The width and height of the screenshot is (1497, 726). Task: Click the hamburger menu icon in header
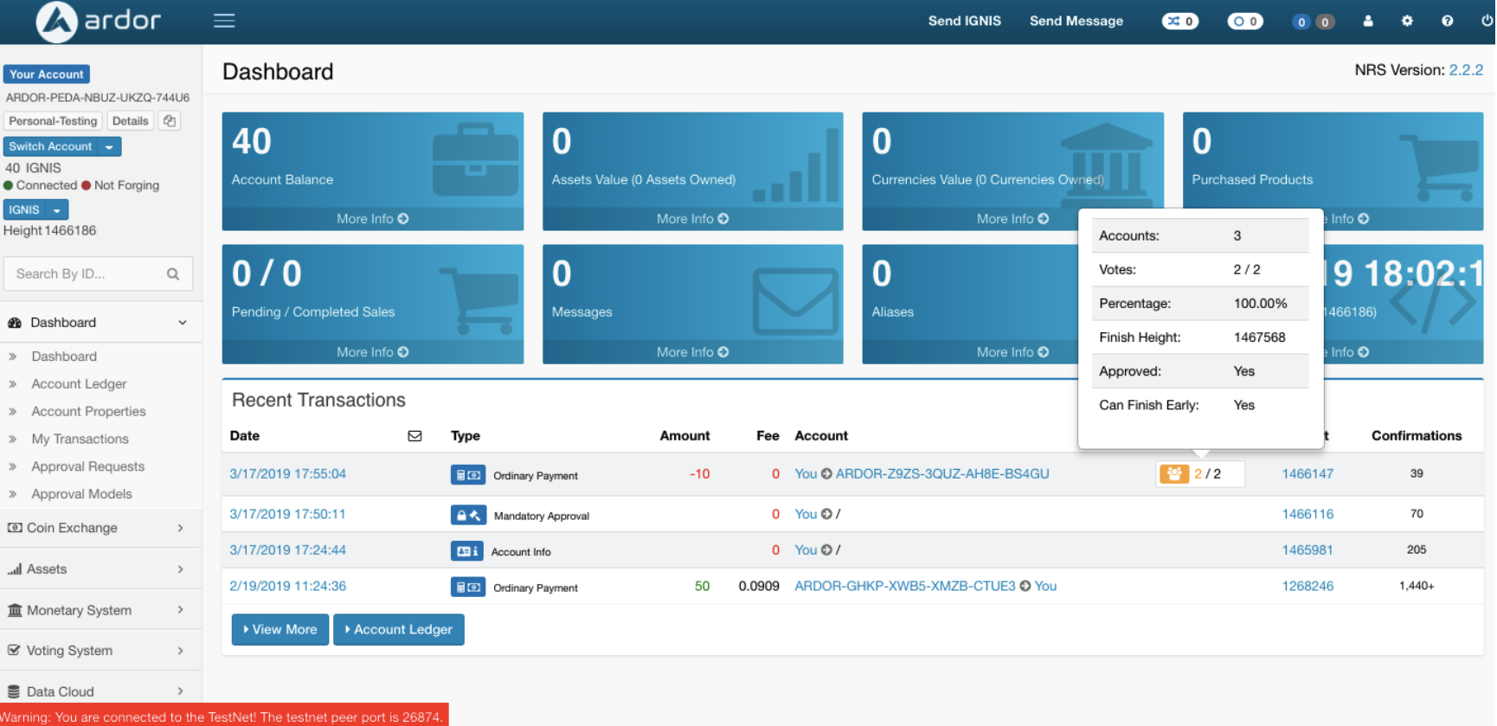coord(224,21)
